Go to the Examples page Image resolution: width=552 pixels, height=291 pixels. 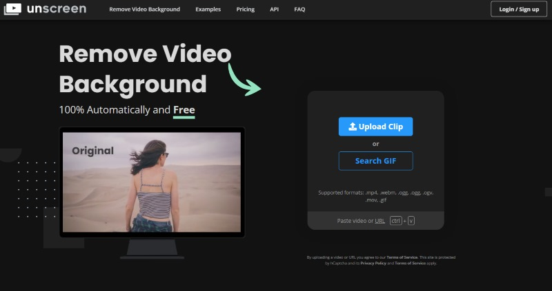click(x=208, y=10)
